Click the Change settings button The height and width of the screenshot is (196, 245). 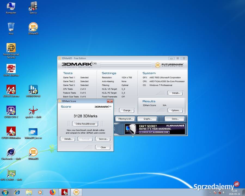click(127, 111)
